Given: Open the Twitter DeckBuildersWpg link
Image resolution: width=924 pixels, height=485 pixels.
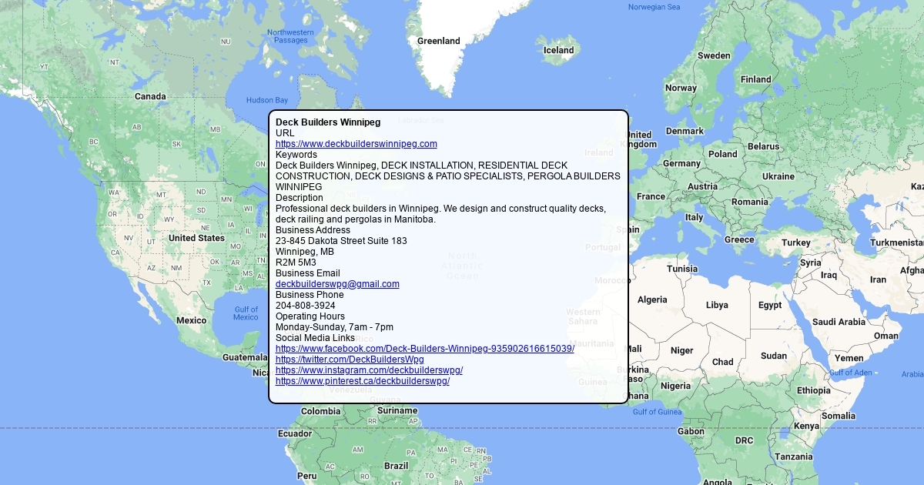Looking at the screenshot, I should point(350,360).
